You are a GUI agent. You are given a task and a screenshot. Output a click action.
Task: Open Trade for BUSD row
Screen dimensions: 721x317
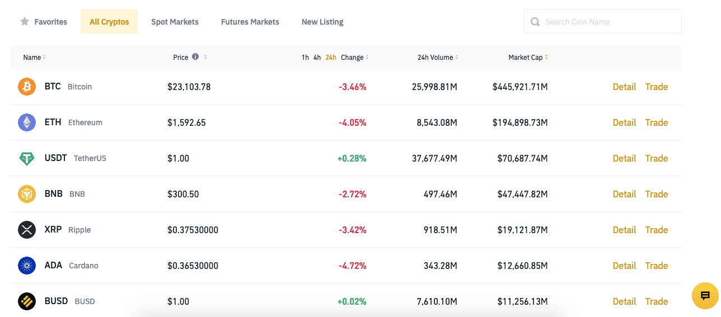click(x=657, y=301)
